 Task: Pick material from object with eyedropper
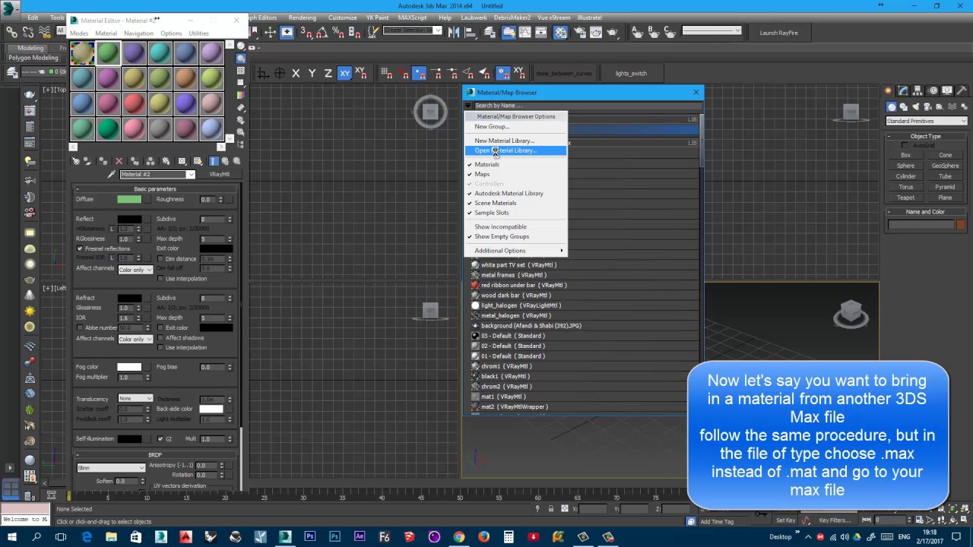[x=112, y=175]
